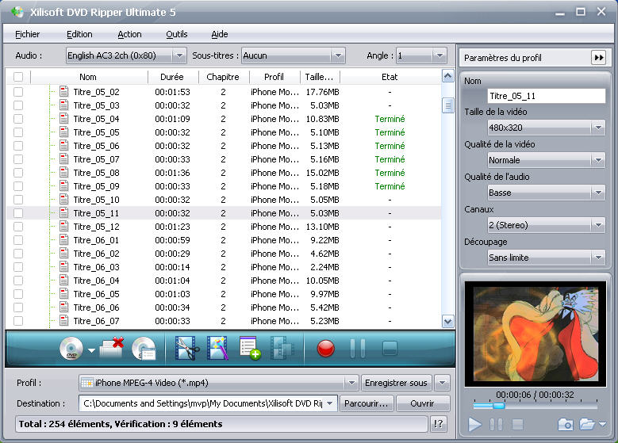Expand the Canaux dropdown
The width and height of the screenshot is (618, 443).
click(x=598, y=225)
